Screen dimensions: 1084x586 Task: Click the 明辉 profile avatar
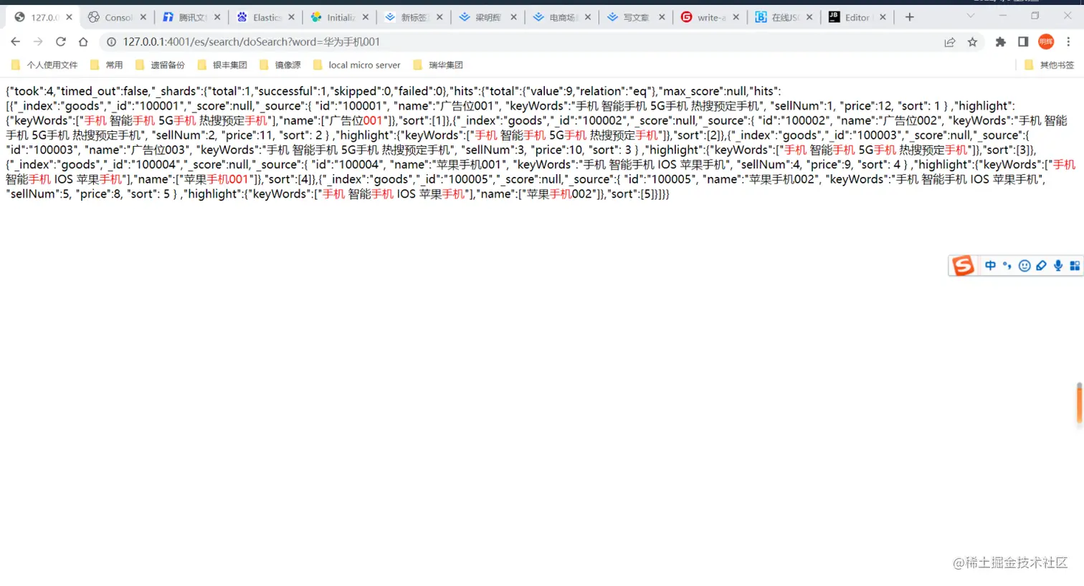1046,42
